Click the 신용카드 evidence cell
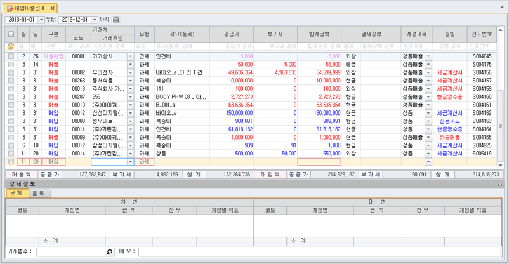This screenshot has width=509, height=264. coord(449,121)
